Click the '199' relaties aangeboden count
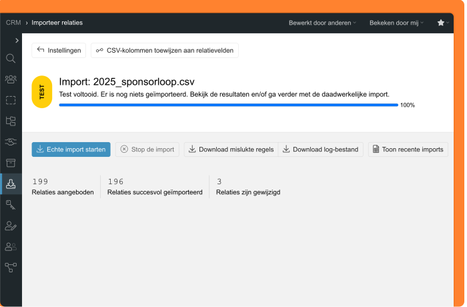The image size is (467, 307). 40,182
